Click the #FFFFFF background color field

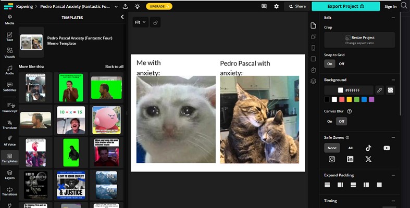[x=349, y=90]
